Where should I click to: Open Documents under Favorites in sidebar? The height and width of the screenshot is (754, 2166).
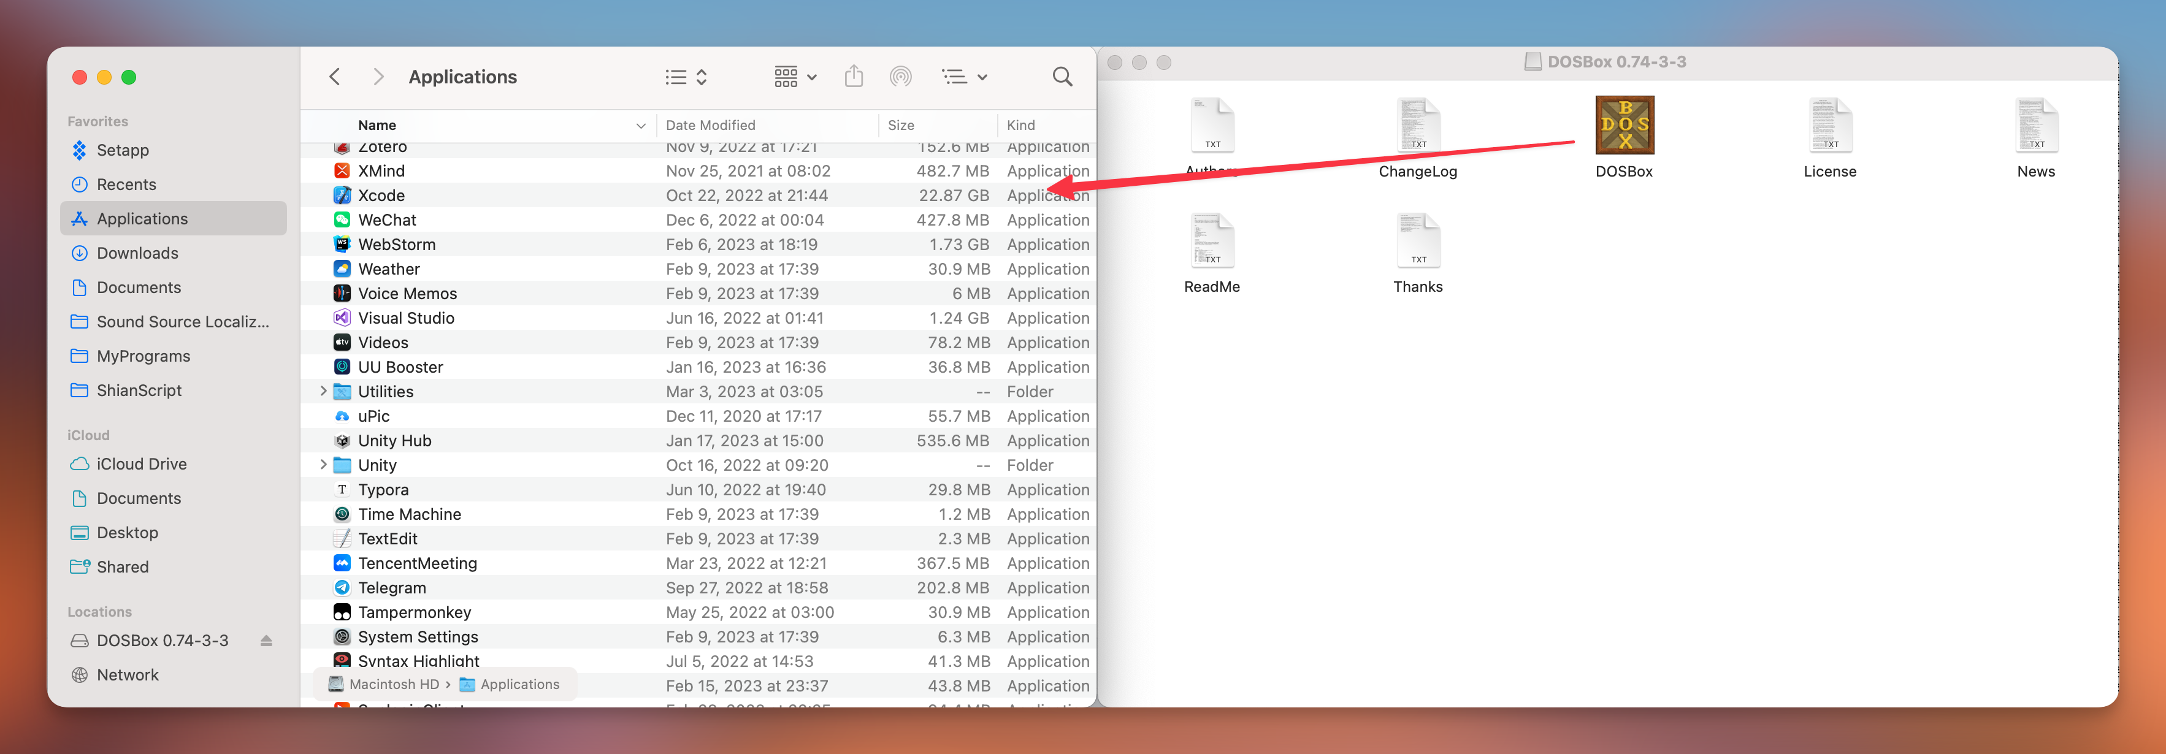point(173,288)
